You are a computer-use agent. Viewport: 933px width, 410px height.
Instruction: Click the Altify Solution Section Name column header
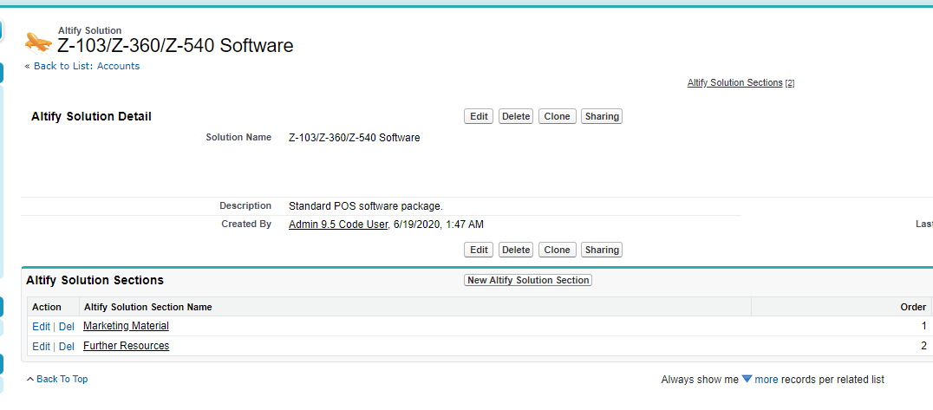(148, 307)
